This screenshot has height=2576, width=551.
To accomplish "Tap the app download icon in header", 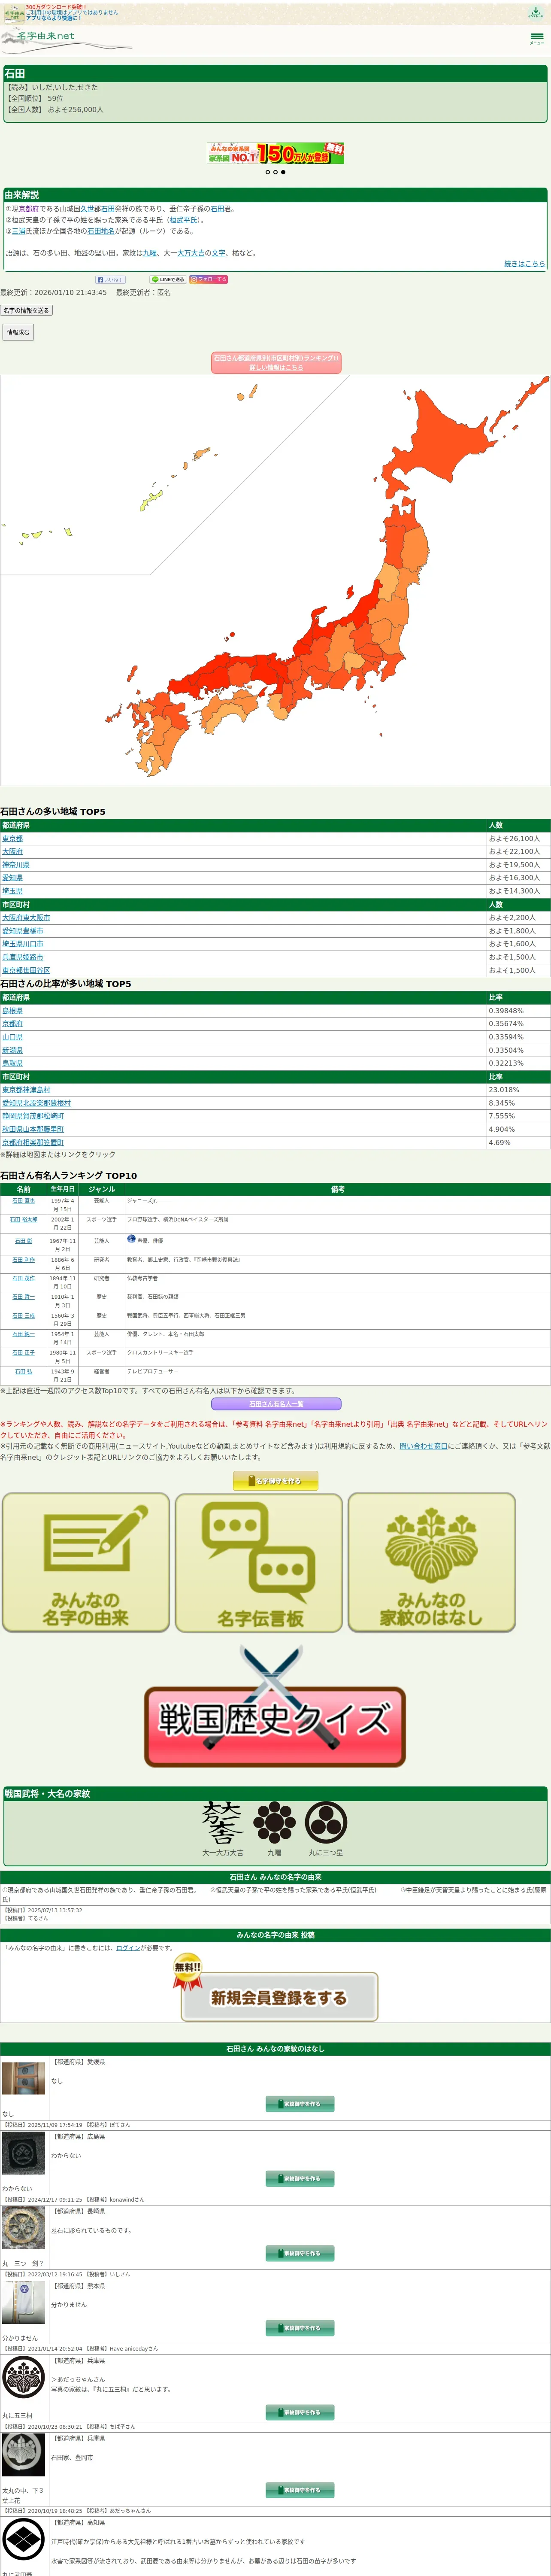I will point(536,12).
